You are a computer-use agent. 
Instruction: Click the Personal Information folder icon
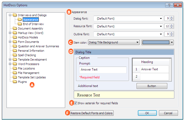pos(15,50)
